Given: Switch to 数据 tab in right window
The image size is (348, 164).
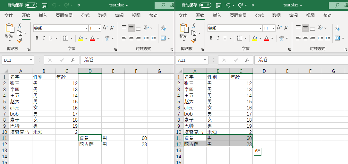Looking at the screenshot, I should tap(276, 15).
